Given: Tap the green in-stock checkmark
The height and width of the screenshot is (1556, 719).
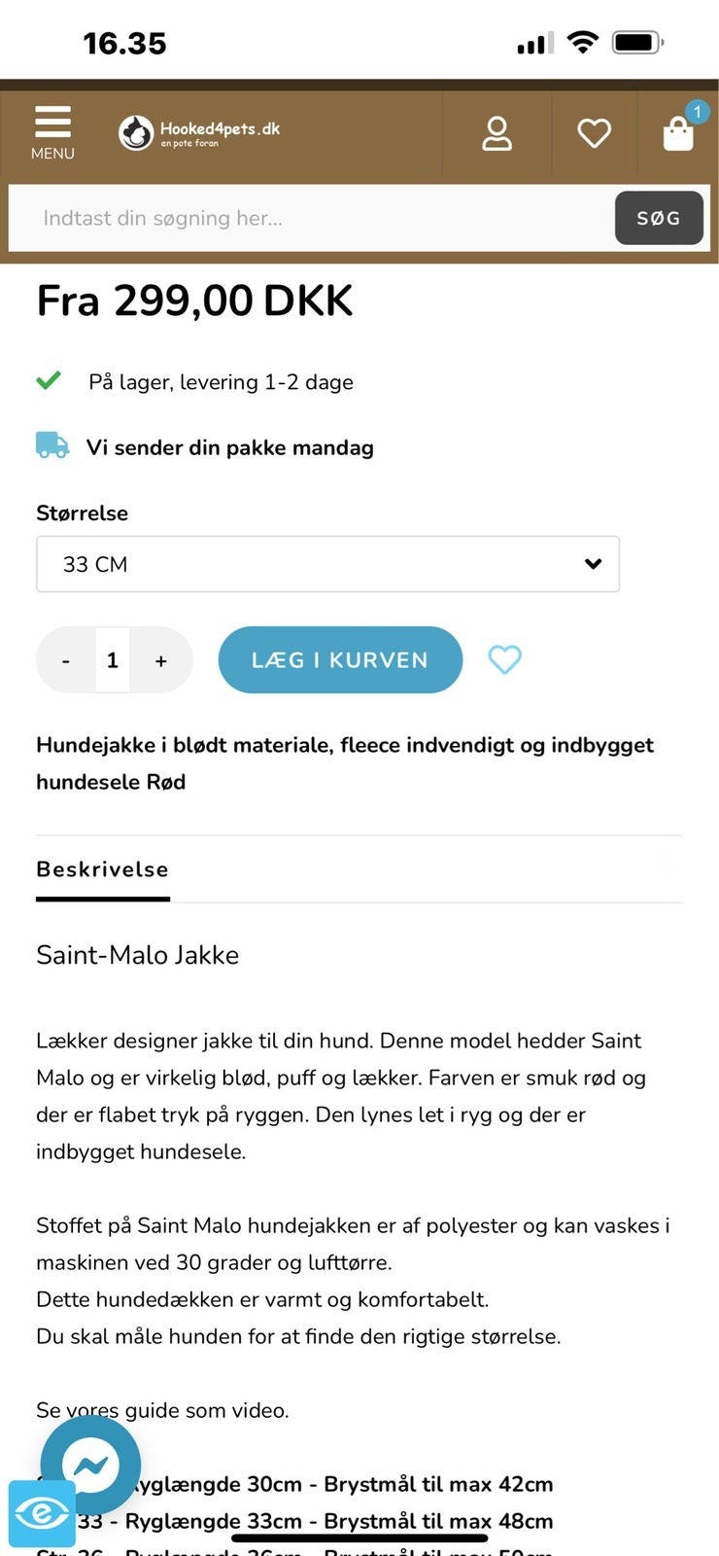Looking at the screenshot, I should coord(49,380).
